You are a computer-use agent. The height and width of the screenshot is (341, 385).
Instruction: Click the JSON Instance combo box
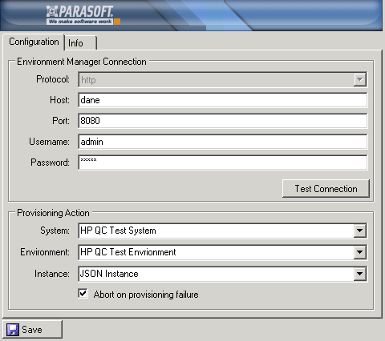(x=223, y=274)
